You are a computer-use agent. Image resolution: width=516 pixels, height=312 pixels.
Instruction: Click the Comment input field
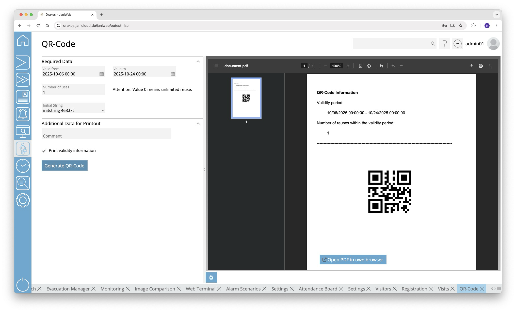pos(106,134)
